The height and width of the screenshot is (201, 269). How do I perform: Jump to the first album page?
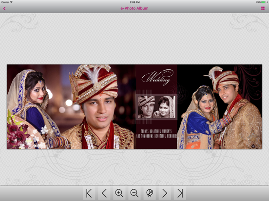89,193
